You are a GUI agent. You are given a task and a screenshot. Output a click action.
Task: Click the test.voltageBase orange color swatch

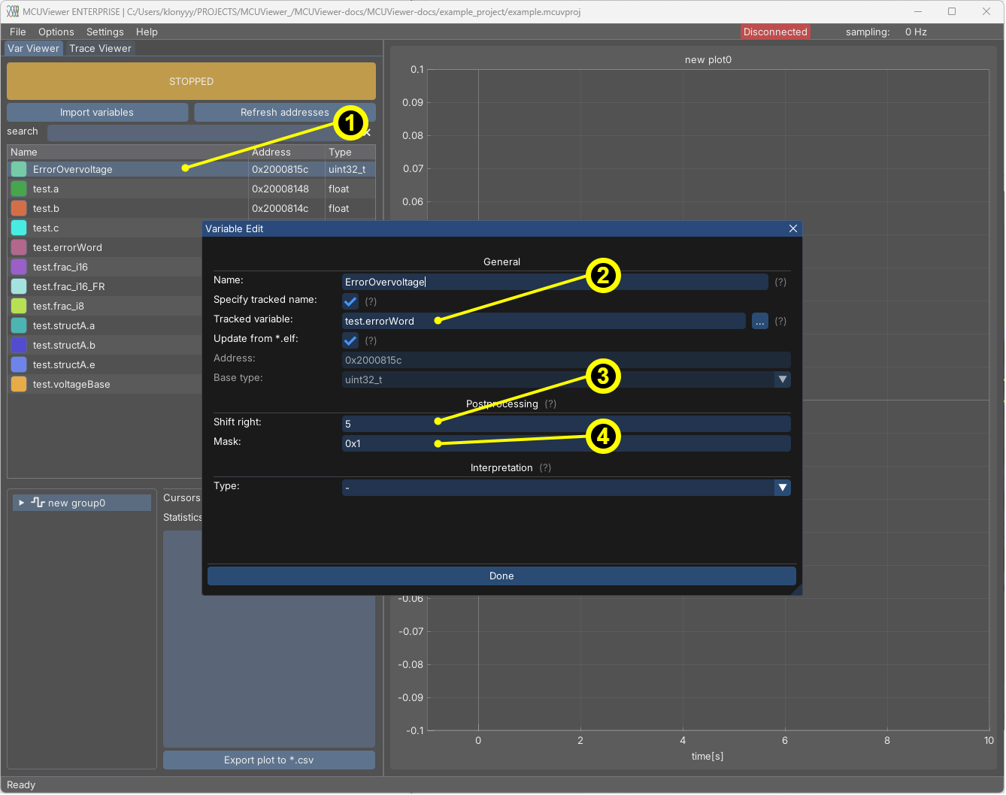19,385
